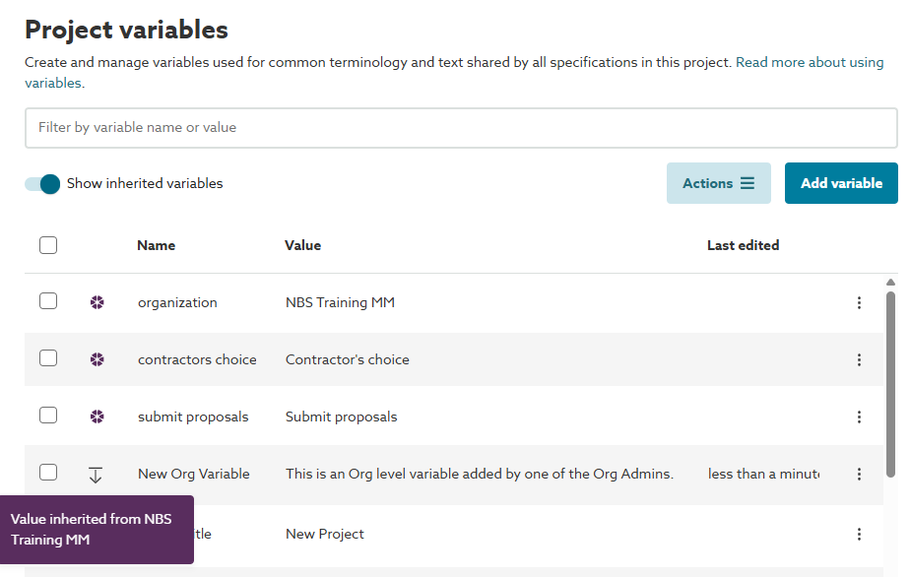Screen dimensions: 910x577
Task: Click the Add variable button
Action: click(841, 183)
